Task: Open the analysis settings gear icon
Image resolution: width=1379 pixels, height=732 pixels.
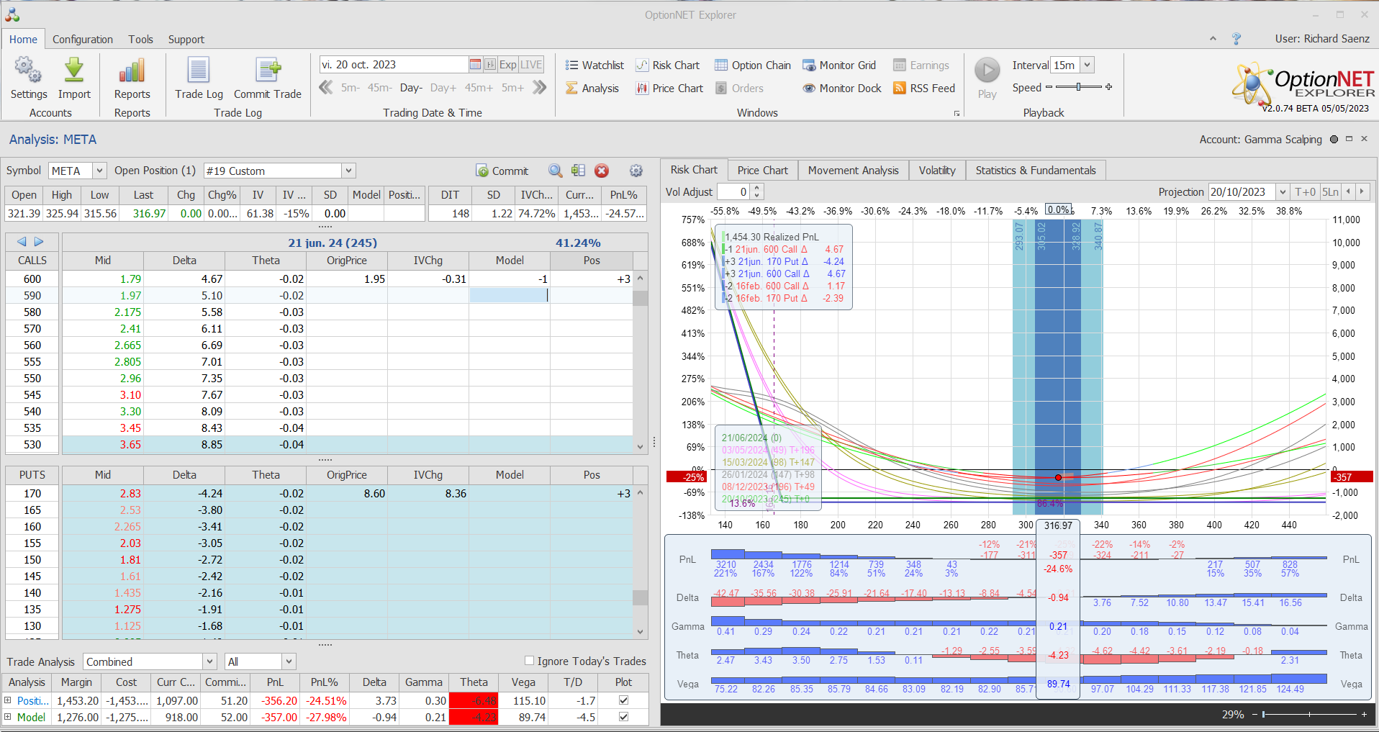Action: point(636,171)
